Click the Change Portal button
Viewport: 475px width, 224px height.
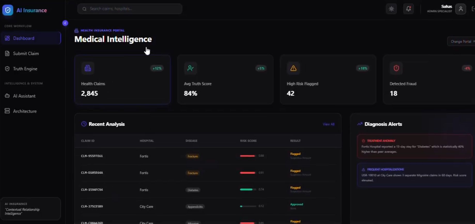462,42
